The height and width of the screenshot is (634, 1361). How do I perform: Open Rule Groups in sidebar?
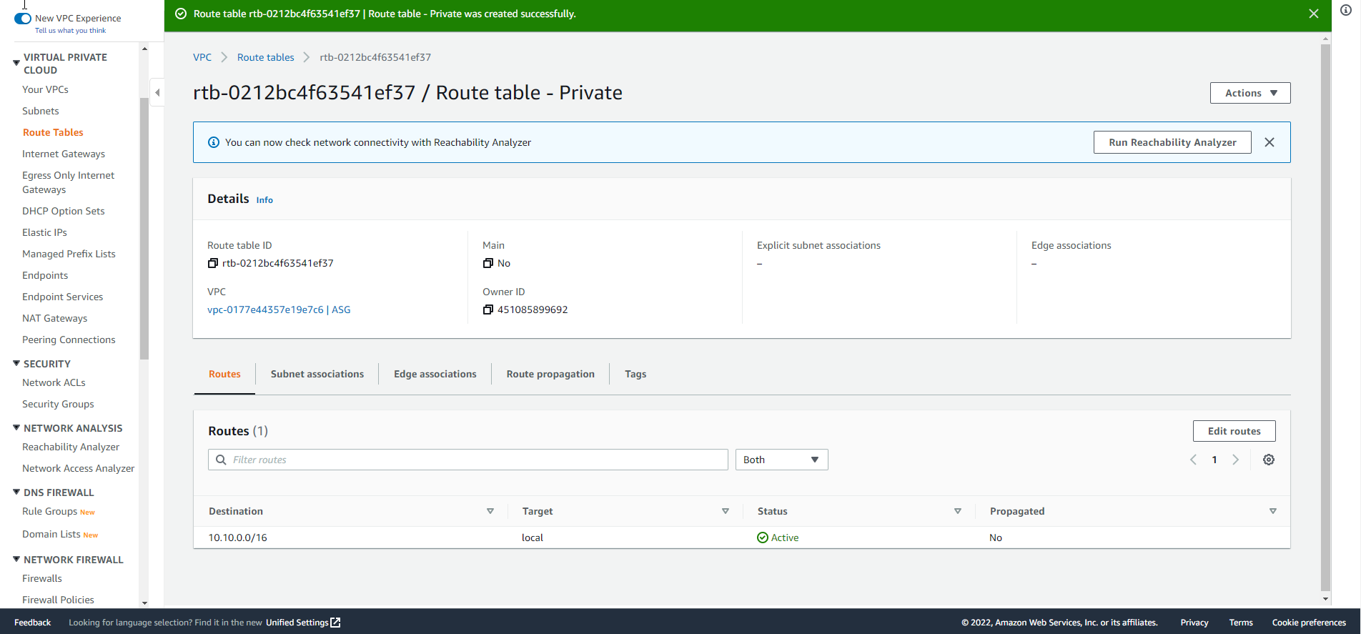click(x=49, y=511)
